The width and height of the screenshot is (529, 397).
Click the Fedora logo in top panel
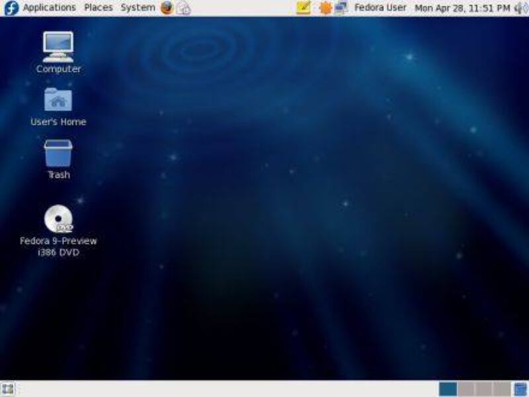point(11,8)
